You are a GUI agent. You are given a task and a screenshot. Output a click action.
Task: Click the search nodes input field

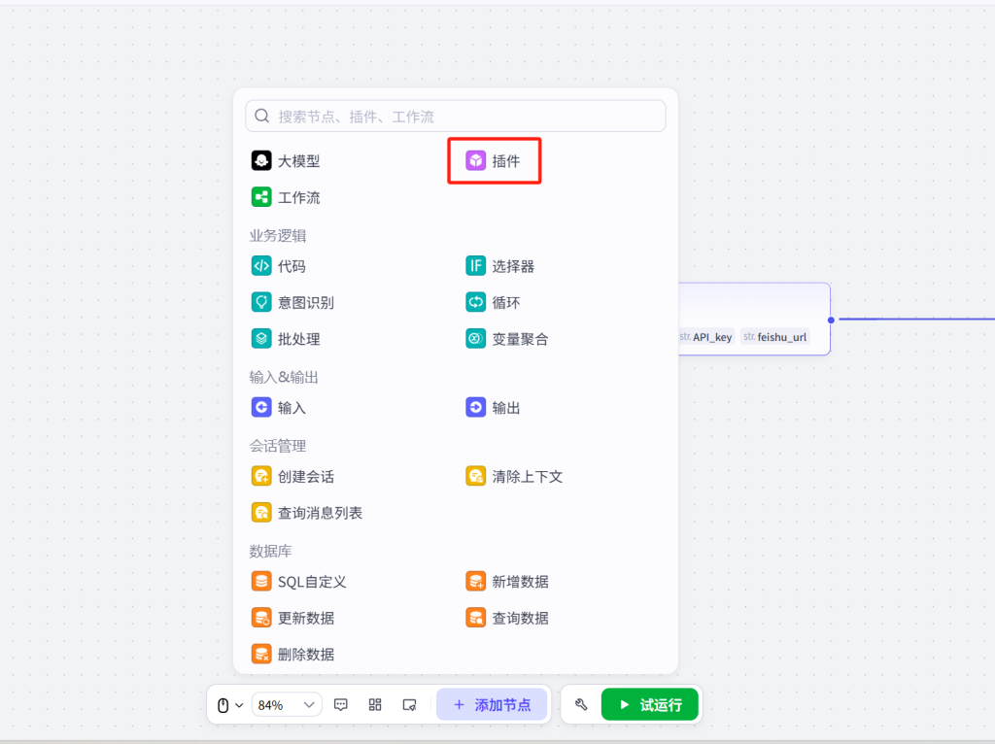pyautogui.click(x=466, y=117)
